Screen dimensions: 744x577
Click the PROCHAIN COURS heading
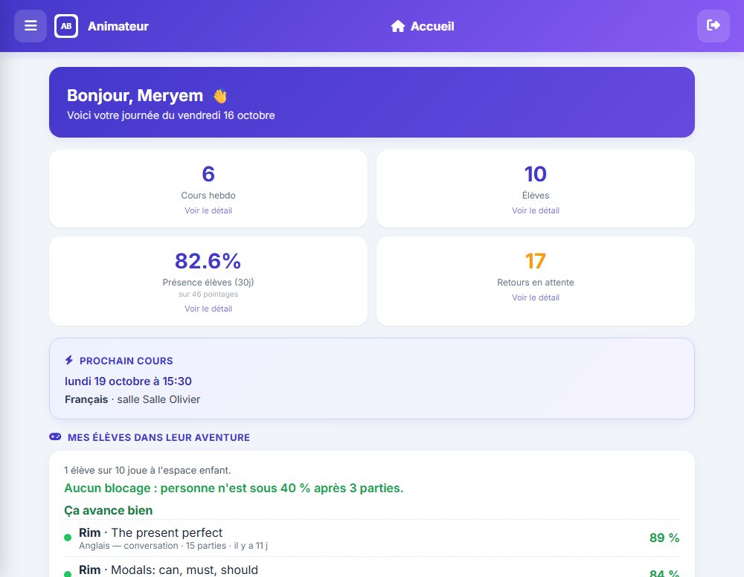point(126,361)
